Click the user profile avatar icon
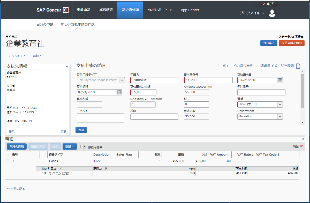The image size is (310, 203). 272,13
